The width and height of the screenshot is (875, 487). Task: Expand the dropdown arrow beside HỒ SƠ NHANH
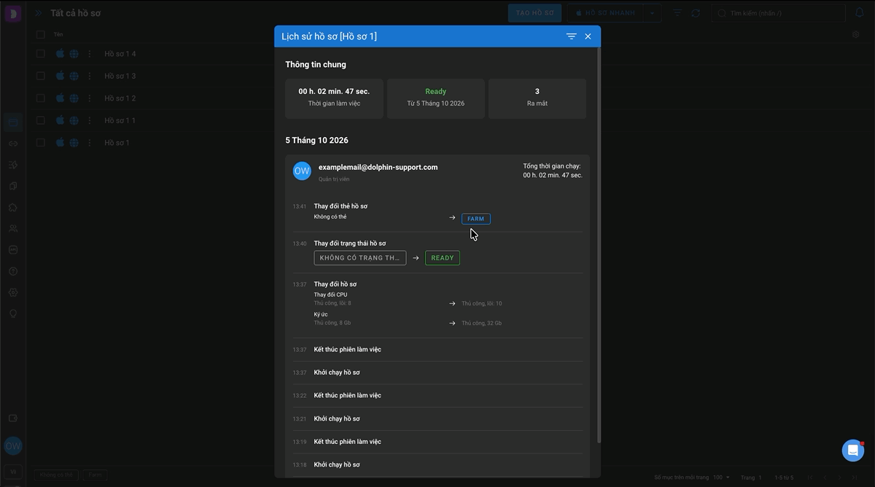tap(653, 13)
